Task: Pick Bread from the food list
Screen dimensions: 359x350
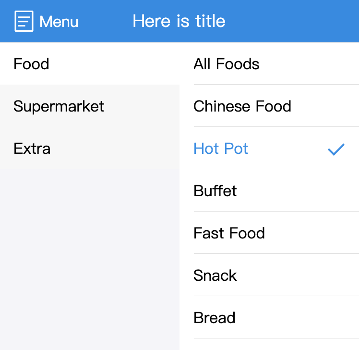Action: 214,318
